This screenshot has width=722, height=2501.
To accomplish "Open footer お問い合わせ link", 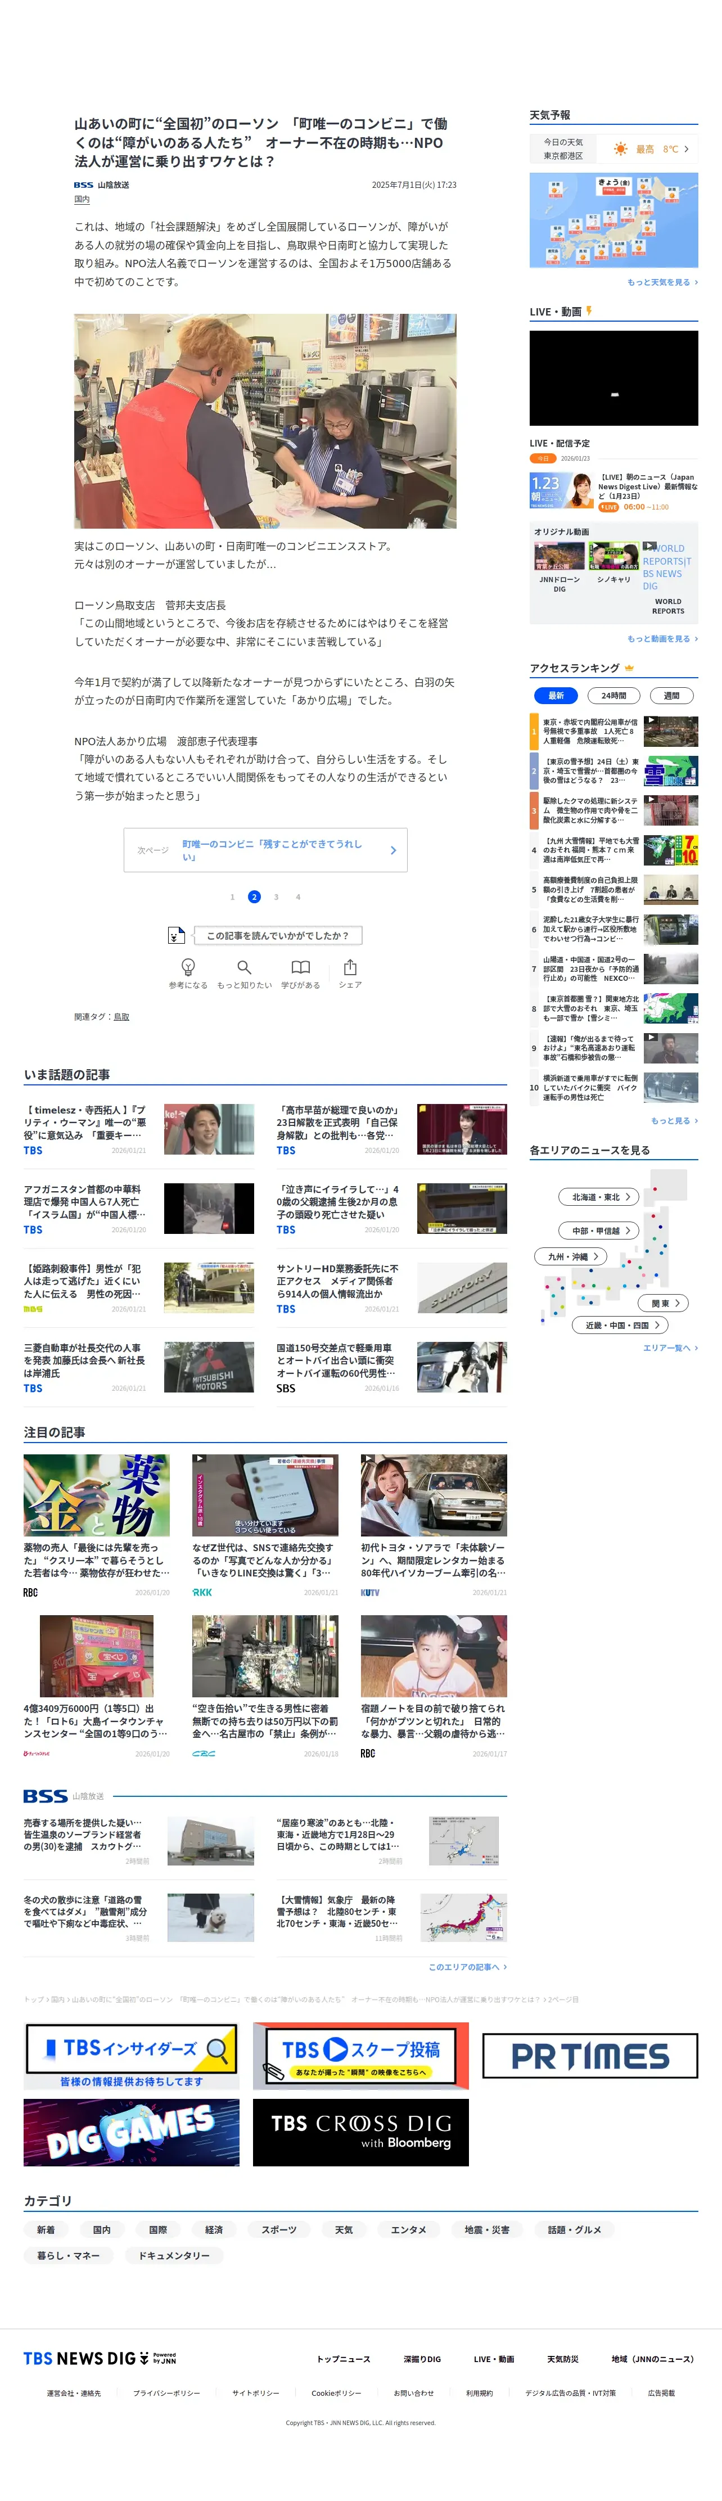I will [413, 2392].
